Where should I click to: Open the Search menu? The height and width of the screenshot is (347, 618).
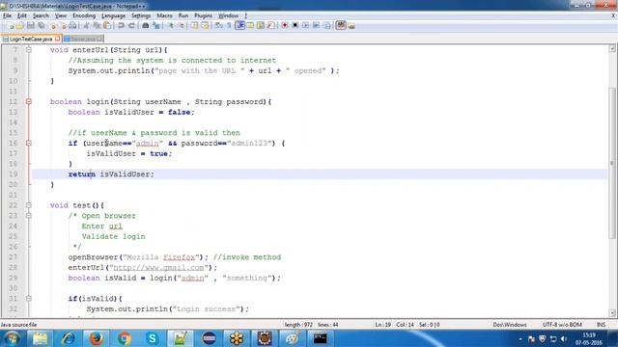coord(41,15)
